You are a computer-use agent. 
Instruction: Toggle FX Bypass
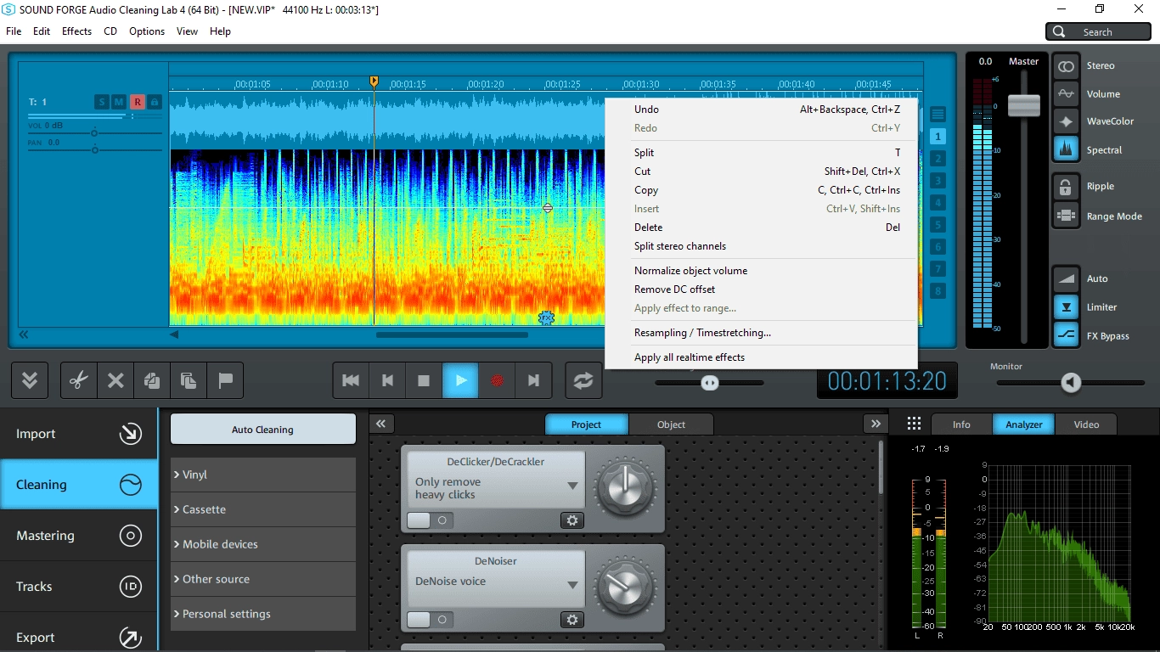[x=1066, y=335]
